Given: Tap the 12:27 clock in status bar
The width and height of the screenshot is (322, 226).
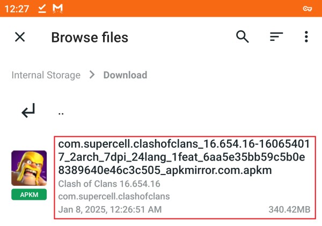Looking at the screenshot, I should [17, 9].
